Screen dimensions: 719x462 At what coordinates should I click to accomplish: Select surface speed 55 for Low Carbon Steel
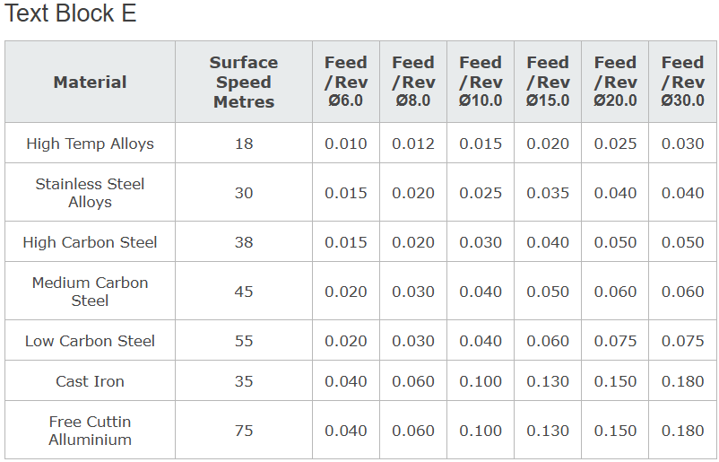point(244,341)
